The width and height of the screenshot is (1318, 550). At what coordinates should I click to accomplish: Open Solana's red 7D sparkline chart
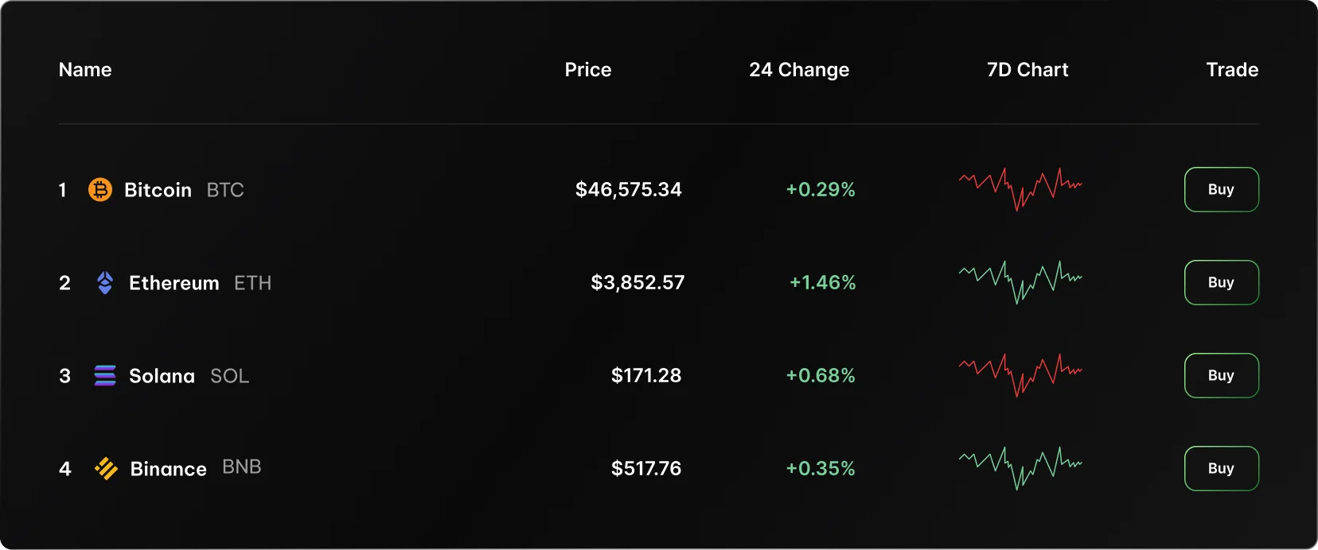pos(1020,375)
